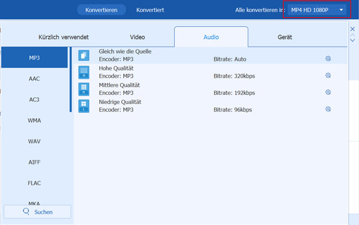
Task: Click the up chevron below the close X
Action: (352, 35)
